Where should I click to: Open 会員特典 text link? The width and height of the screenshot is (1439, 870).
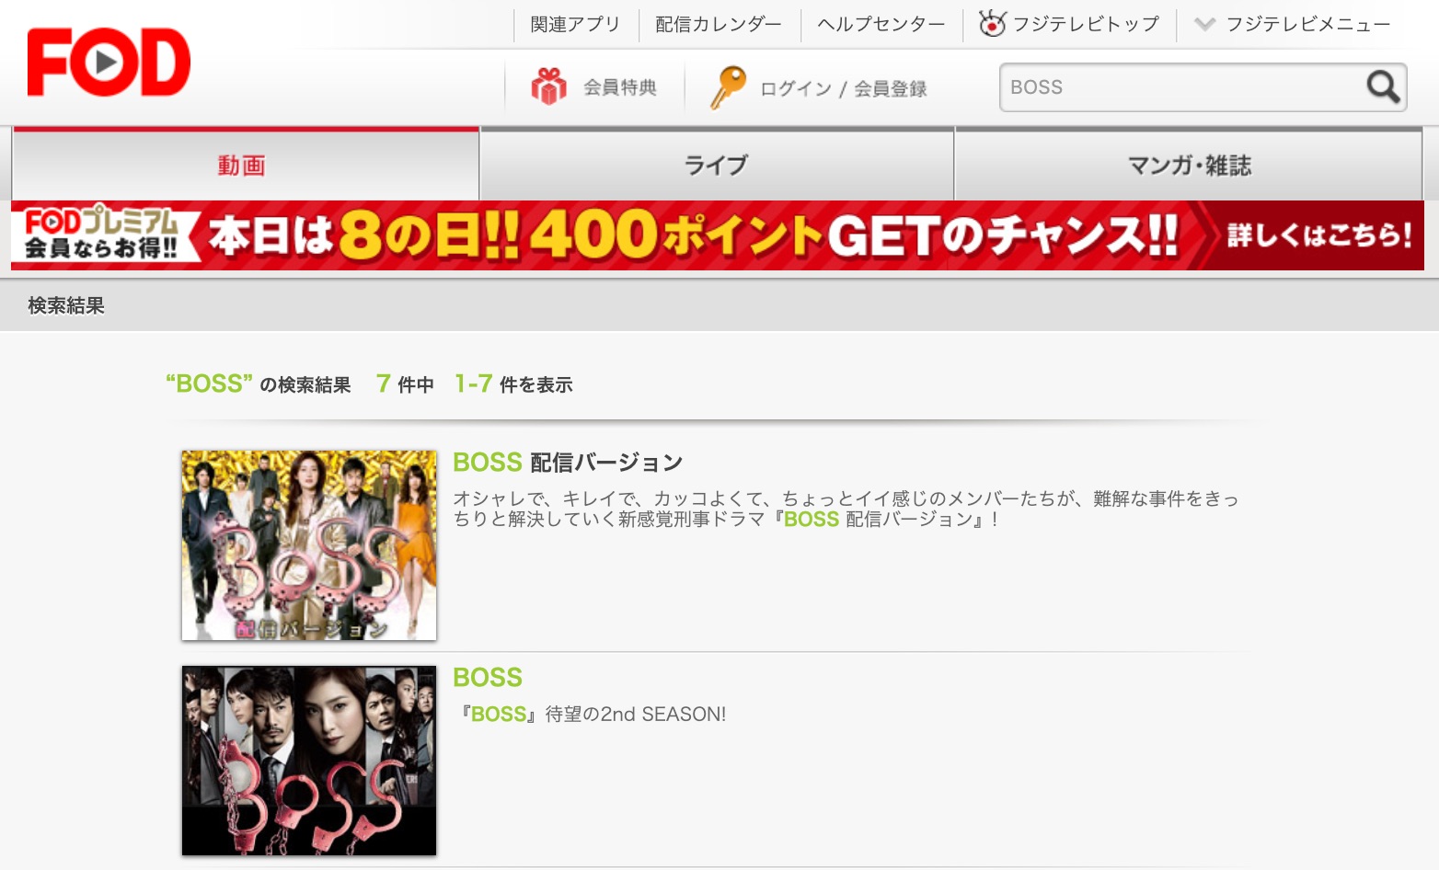[x=619, y=87]
